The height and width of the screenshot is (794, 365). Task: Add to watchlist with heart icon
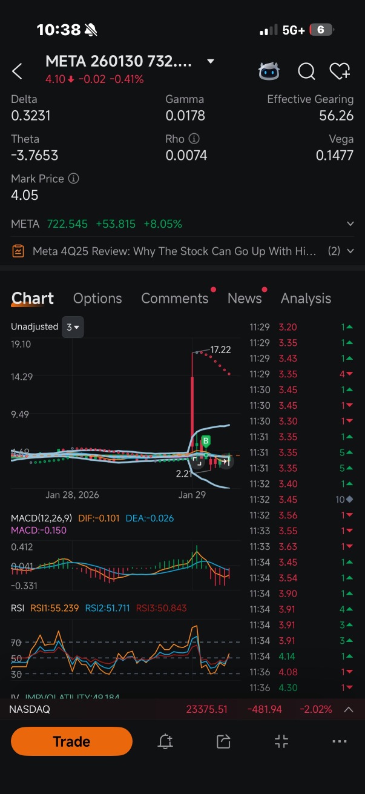click(340, 71)
